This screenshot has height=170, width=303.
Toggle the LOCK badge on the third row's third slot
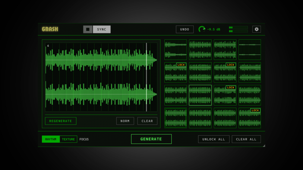point(231,88)
